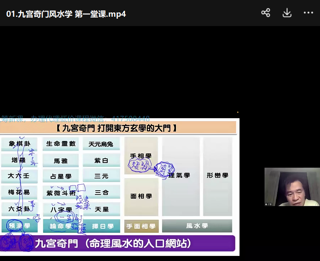Click the 擇日學 category label
The height and width of the screenshot is (261, 320).
click(x=102, y=226)
